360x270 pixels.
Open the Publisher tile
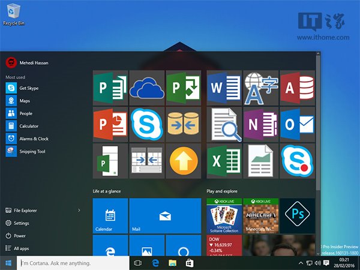click(110, 88)
